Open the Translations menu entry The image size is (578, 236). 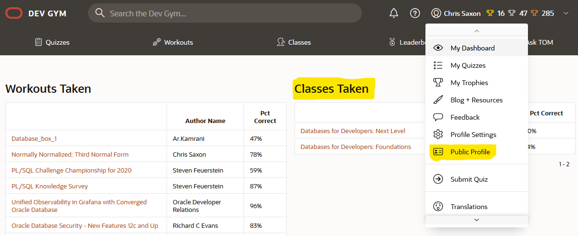click(469, 207)
